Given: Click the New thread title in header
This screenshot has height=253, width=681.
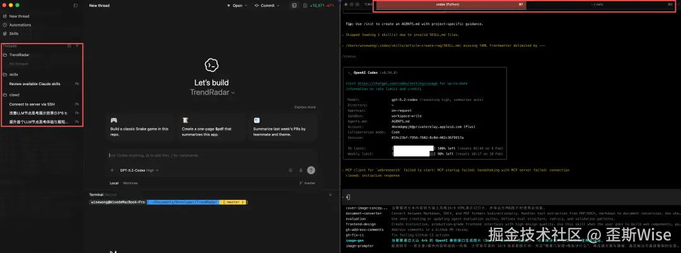Looking at the screenshot, I should tap(100, 6).
